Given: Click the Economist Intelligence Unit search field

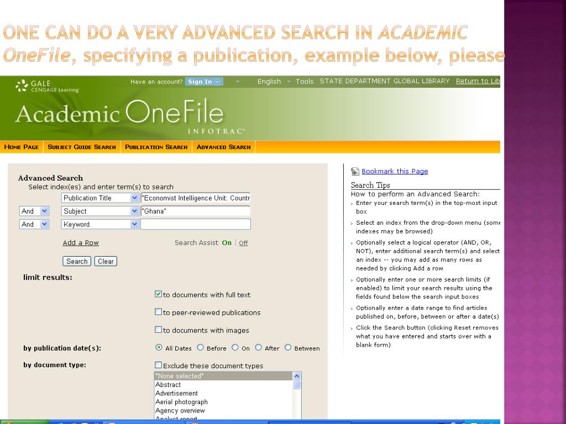Looking at the screenshot, I should click(195, 198).
